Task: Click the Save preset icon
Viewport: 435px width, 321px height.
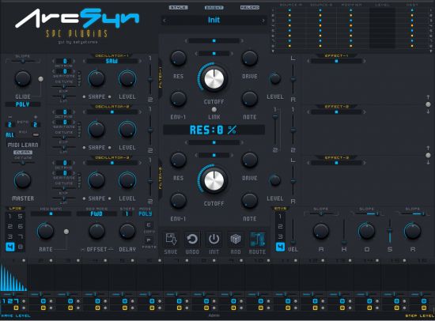Action: click(171, 239)
